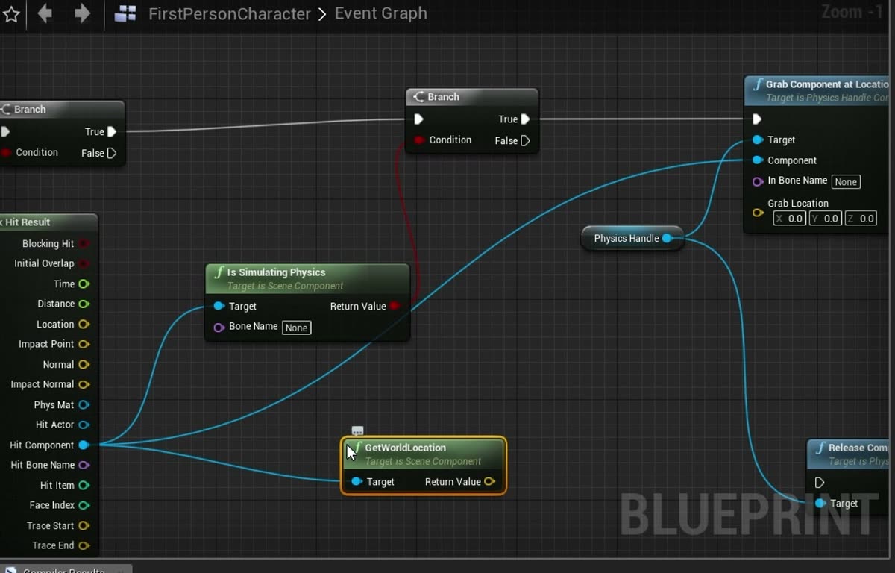895x573 pixels.
Task: Select the Break Hit Result node header
Action: click(x=48, y=222)
